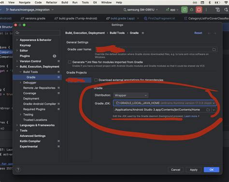Expand the Tools settings group
Screen dimensions: 229x182
coord(17,130)
